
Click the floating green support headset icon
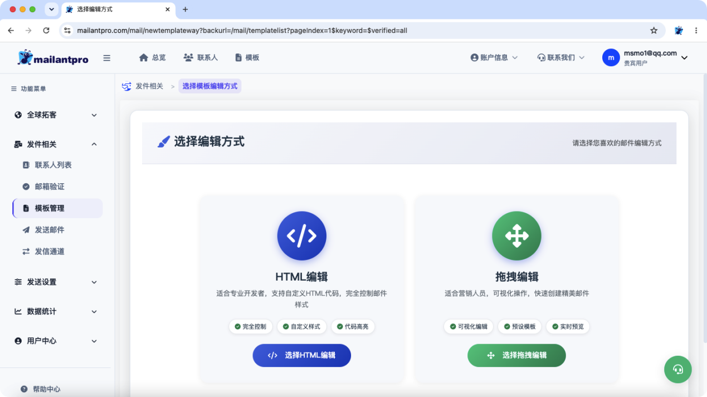pos(678,369)
